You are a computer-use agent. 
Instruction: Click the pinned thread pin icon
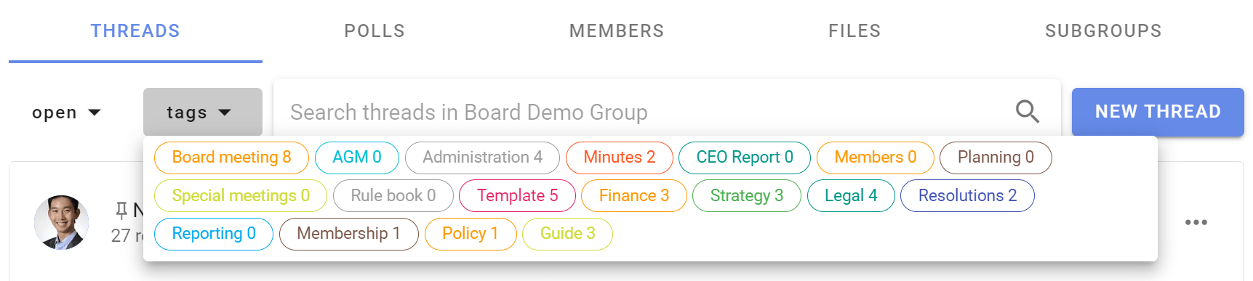pos(121,211)
